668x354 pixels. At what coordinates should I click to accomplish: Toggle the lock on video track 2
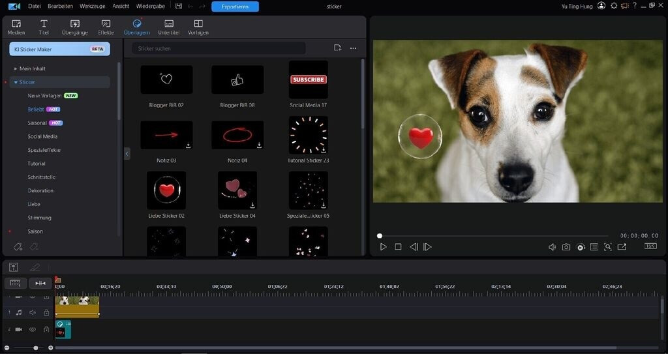coord(46,329)
